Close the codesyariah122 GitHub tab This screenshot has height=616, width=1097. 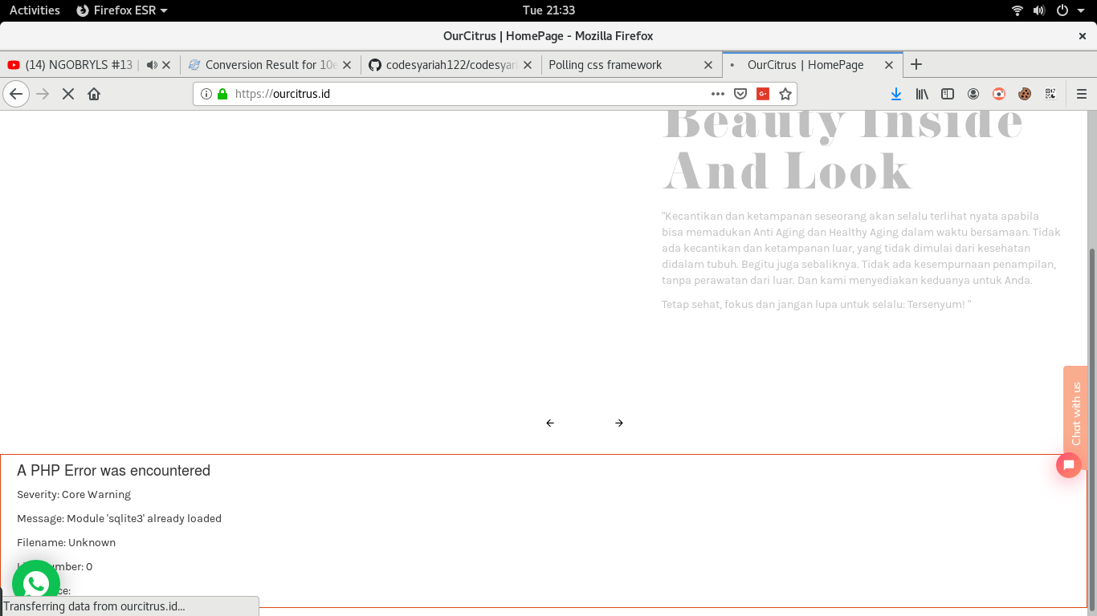(528, 65)
